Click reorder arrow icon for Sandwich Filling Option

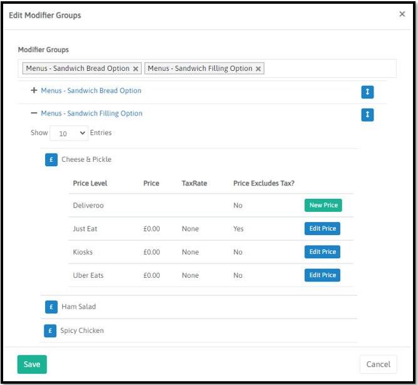[x=367, y=115]
